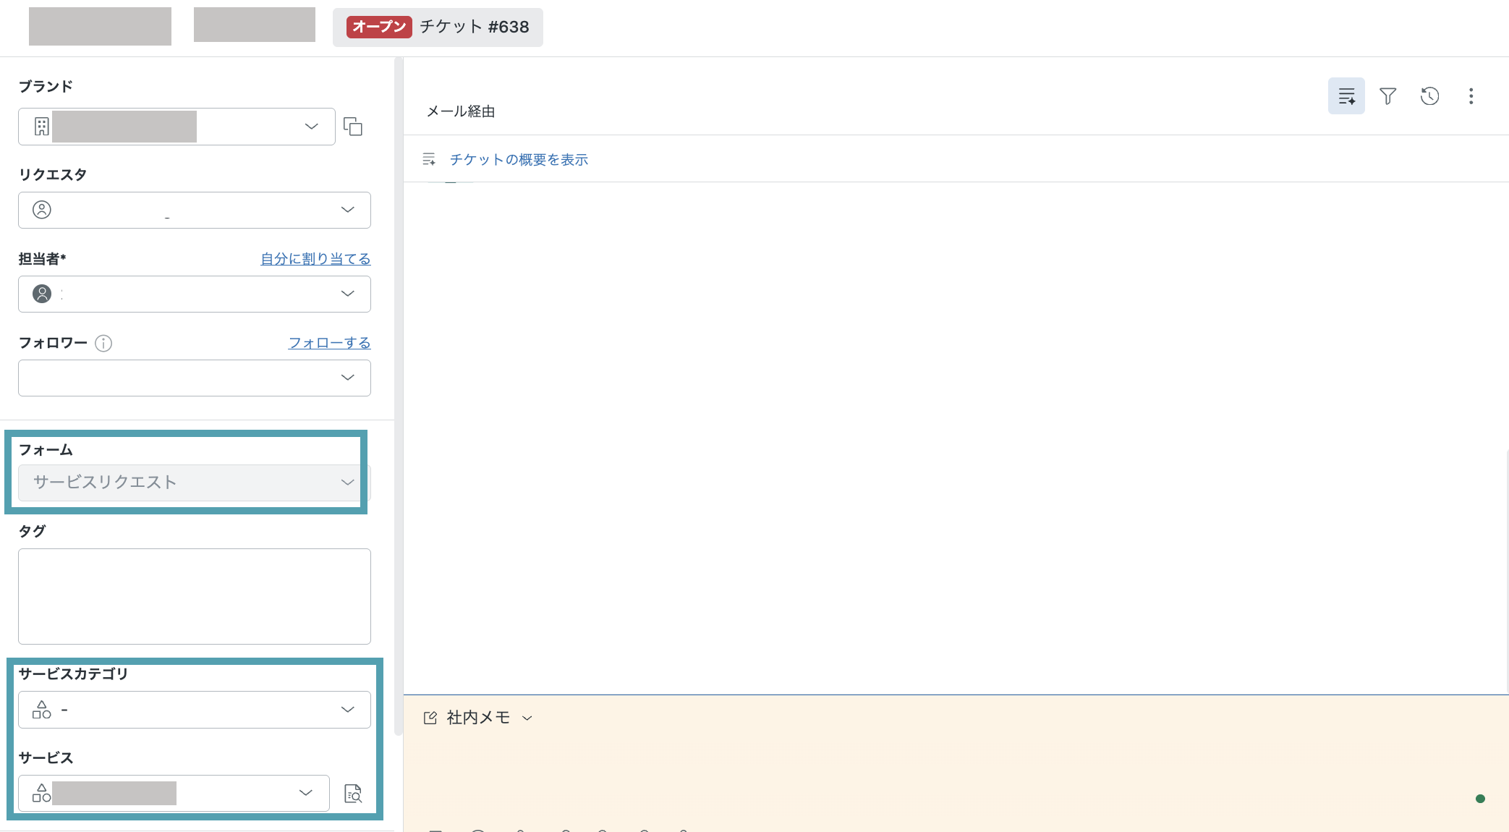
Task: Click inside the タグ input box
Action: [x=195, y=596]
